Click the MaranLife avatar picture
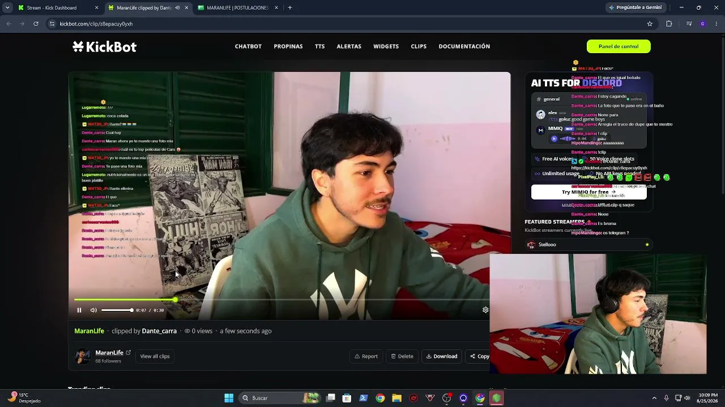Viewport: 725px width, 407px height. (x=83, y=356)
